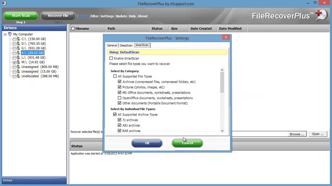This screenshot has height=186, width=332.
Task: Click the Unassigned (800.00 MB) drive icon
Action: [18, 67]
